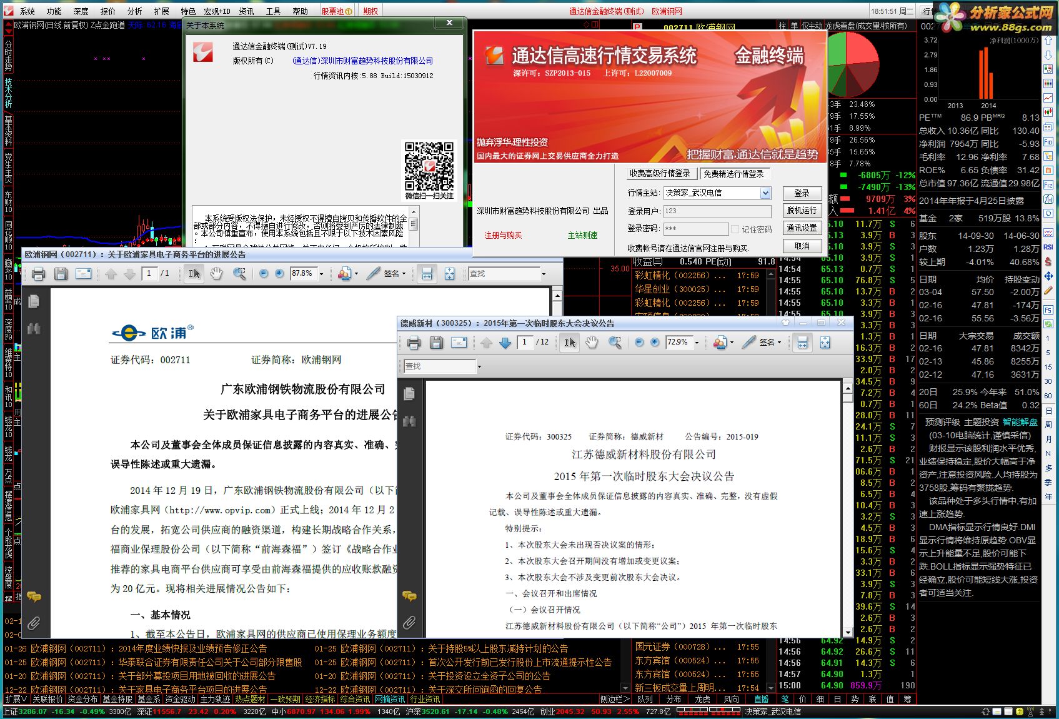Viewport: 1059px width, 719px height.
Task: Print the 德威新材 resolution PDF
Action: (414, 343)
